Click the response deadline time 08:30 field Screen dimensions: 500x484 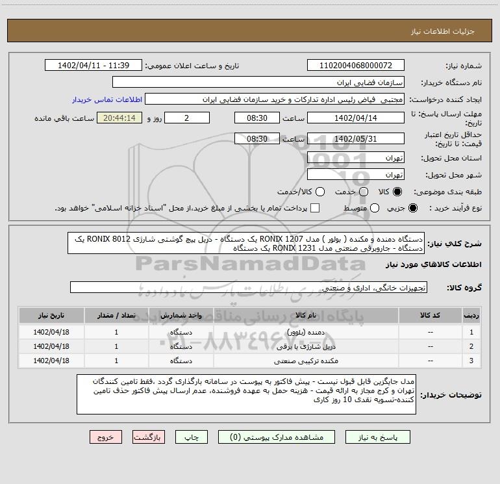tap(257, 118)
